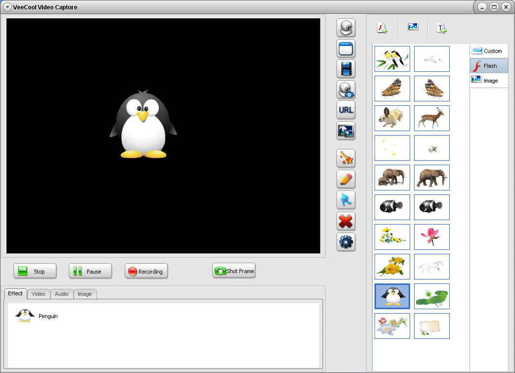Choose the pink lotus flower thumbnail
Image resolution: width=515 pixels, height=373 pixels.
click(x=431, y=237)
